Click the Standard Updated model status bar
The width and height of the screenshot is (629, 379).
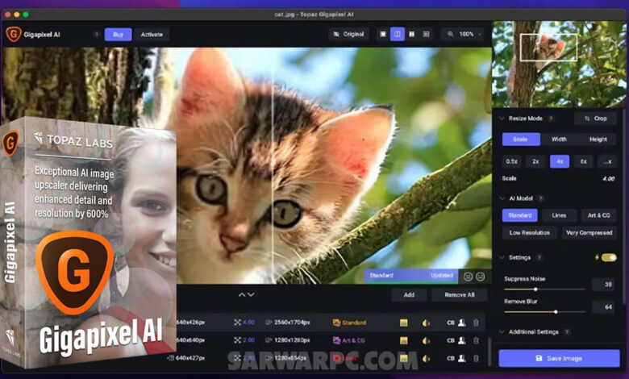click(x=411, y=276)
